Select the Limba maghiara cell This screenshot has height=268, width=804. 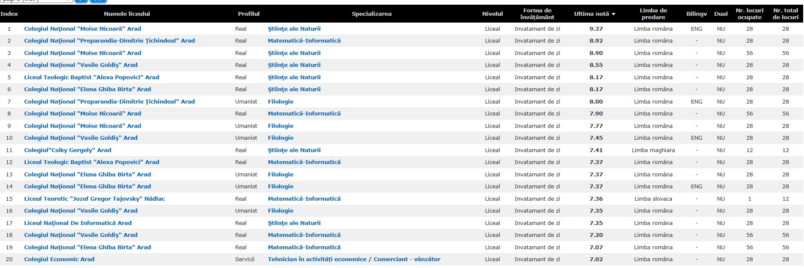[653, 150]
